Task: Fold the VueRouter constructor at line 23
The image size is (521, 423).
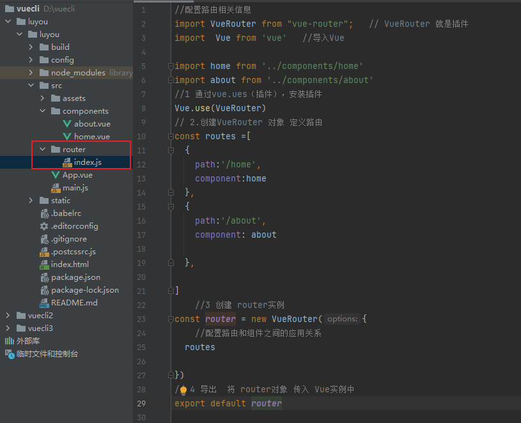Action: tap(171, 319)
